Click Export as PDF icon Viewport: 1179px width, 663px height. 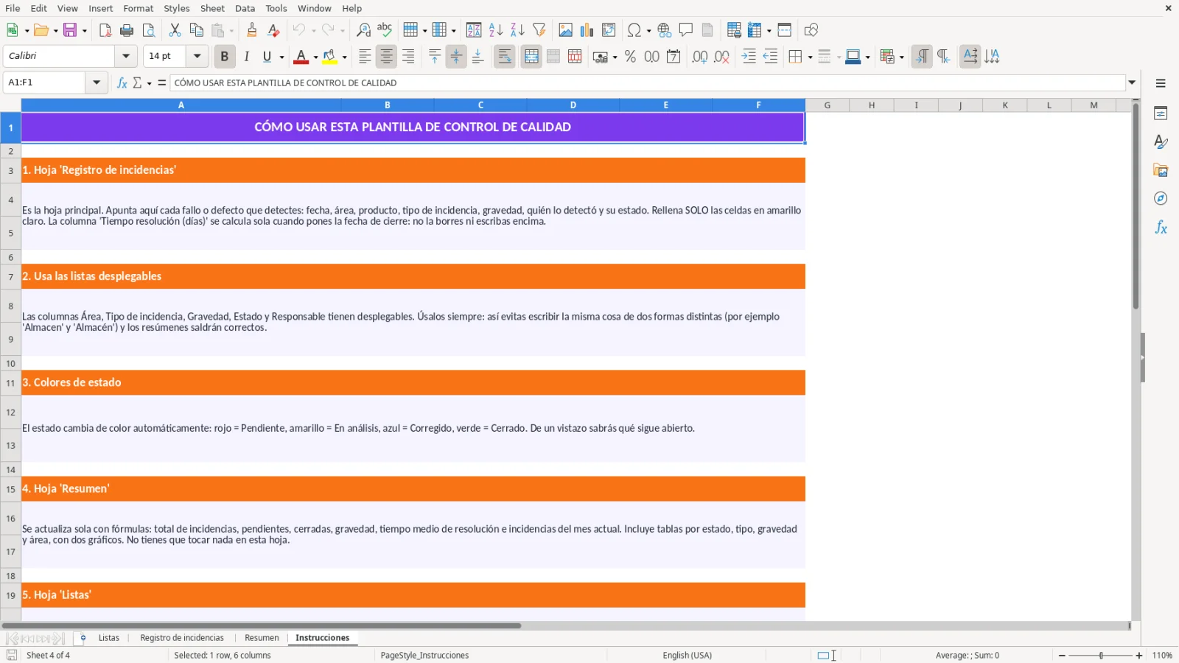[x=105, y=30]
